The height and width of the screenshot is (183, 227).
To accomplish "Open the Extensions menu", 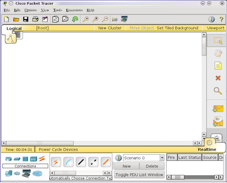I will click(74, 10).
